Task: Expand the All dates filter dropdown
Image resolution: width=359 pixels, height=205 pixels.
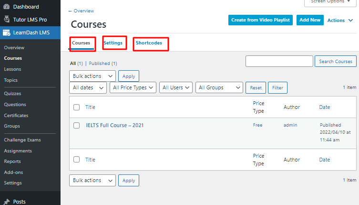Action: [x=88, y=87]
